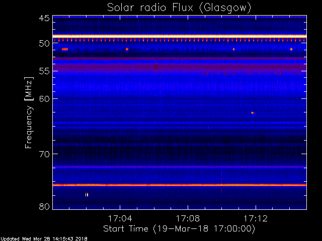Click the '17:12' time tick label
The width and height of the screenshot is (322, 241).
[256, 218]
